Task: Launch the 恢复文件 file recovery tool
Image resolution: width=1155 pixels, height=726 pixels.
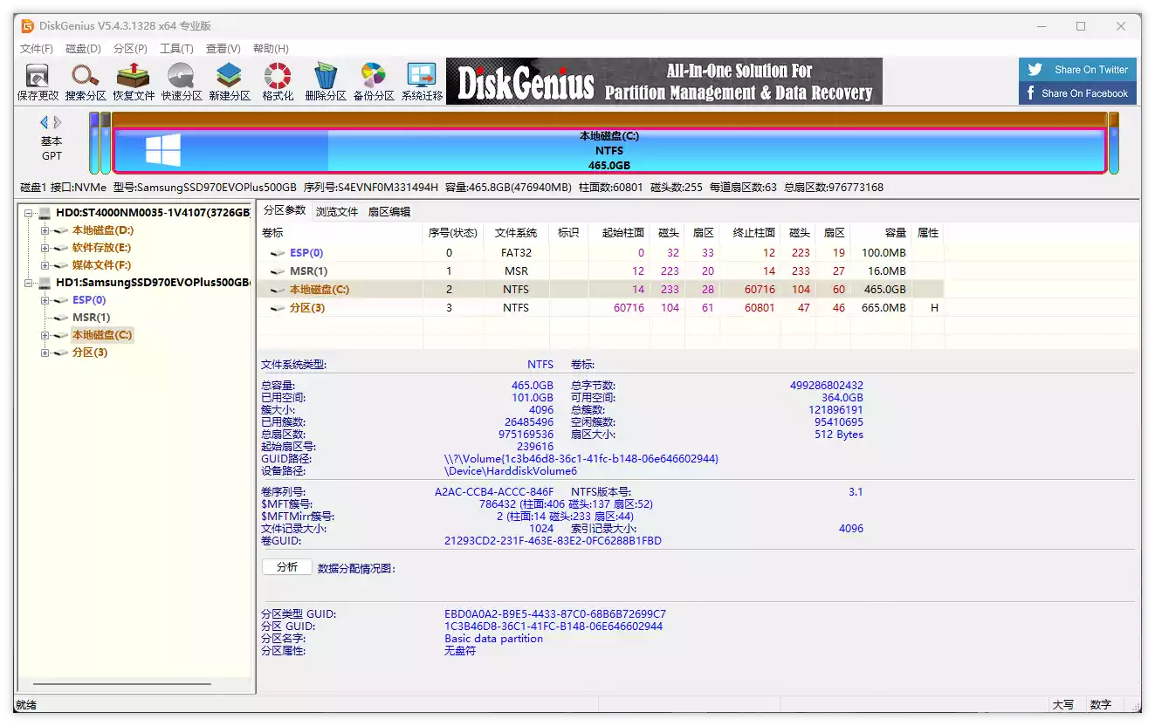Action: point(134,82)
